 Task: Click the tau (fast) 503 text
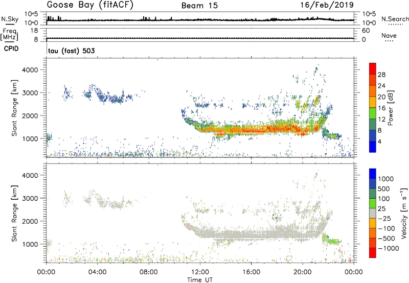tap(72, 51)
